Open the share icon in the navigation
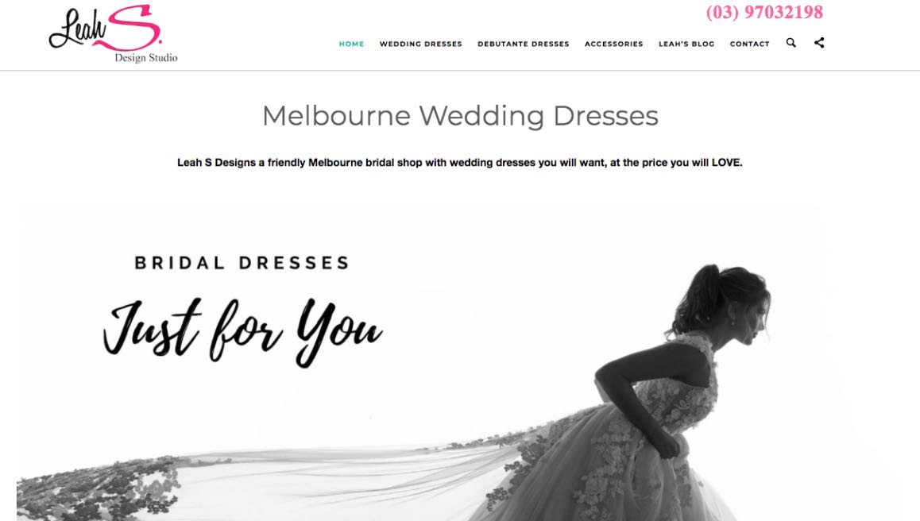 pyautogui.click(x=819, y=43)
